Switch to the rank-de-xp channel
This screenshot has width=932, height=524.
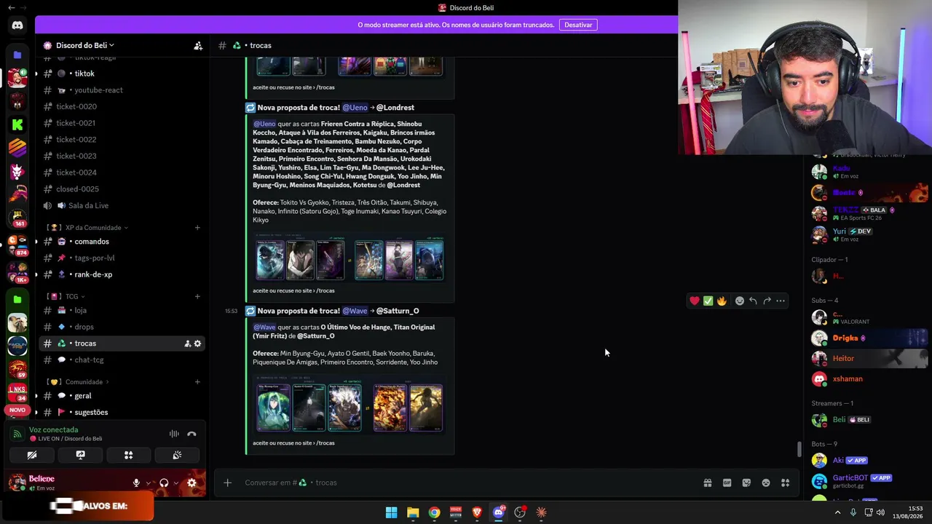(122, 274)
